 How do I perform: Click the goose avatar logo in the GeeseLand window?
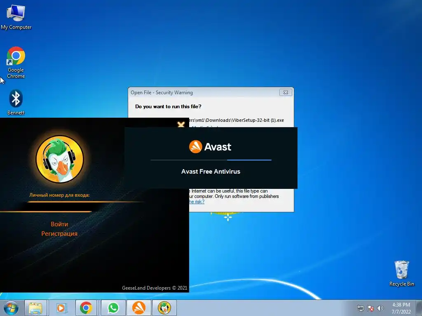(x=60, y=159)
